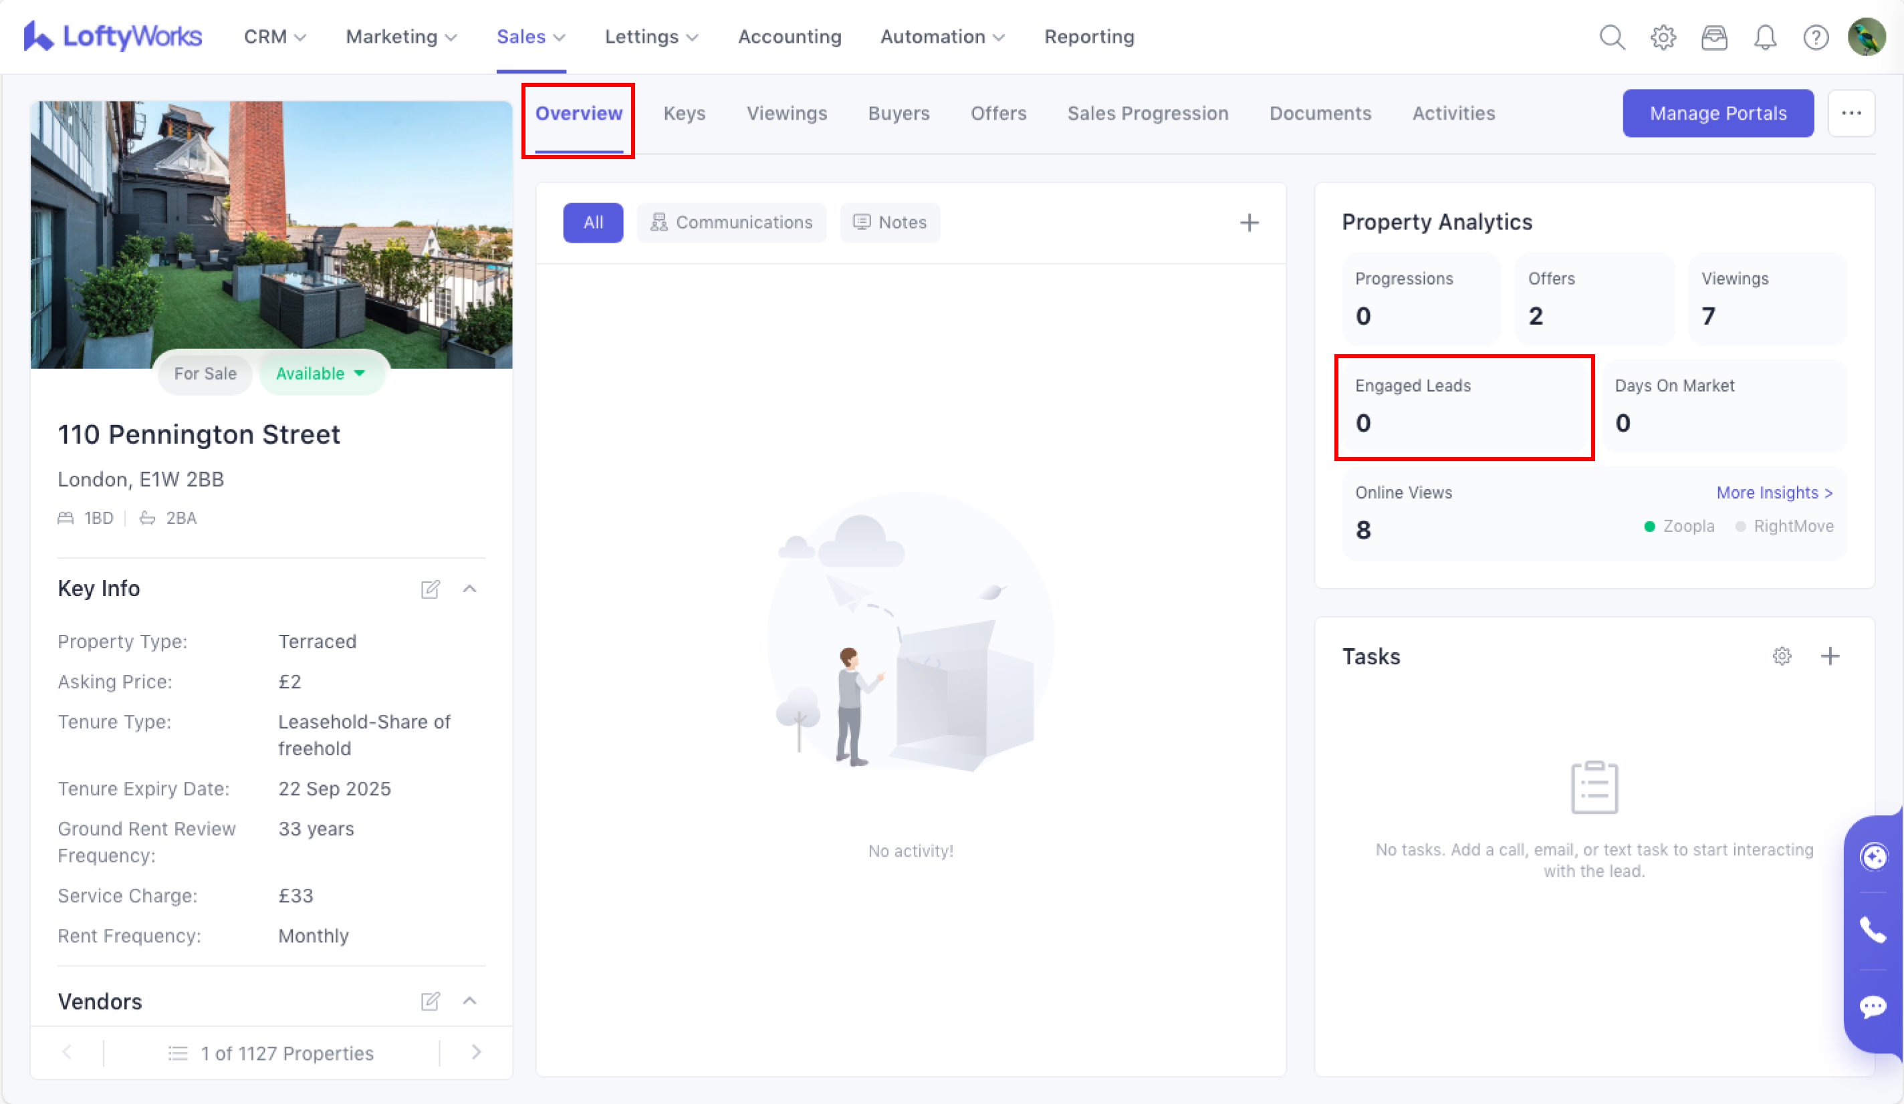Add a new task with plus icon

(x=1830, y=656)
